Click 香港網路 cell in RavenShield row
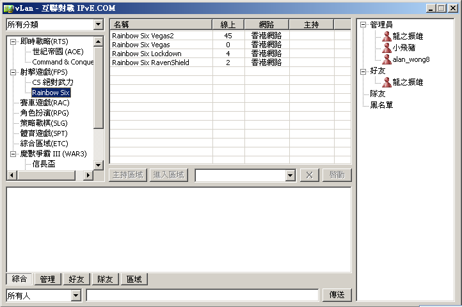The image size is (462, 307). pyautogui.click(x=266, y=63)
